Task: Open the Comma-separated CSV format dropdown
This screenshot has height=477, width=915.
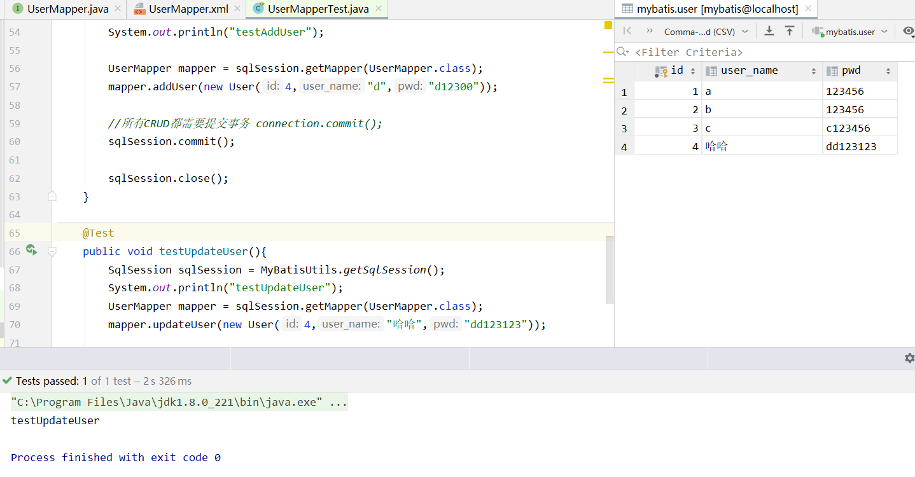Action: [706, 31]
